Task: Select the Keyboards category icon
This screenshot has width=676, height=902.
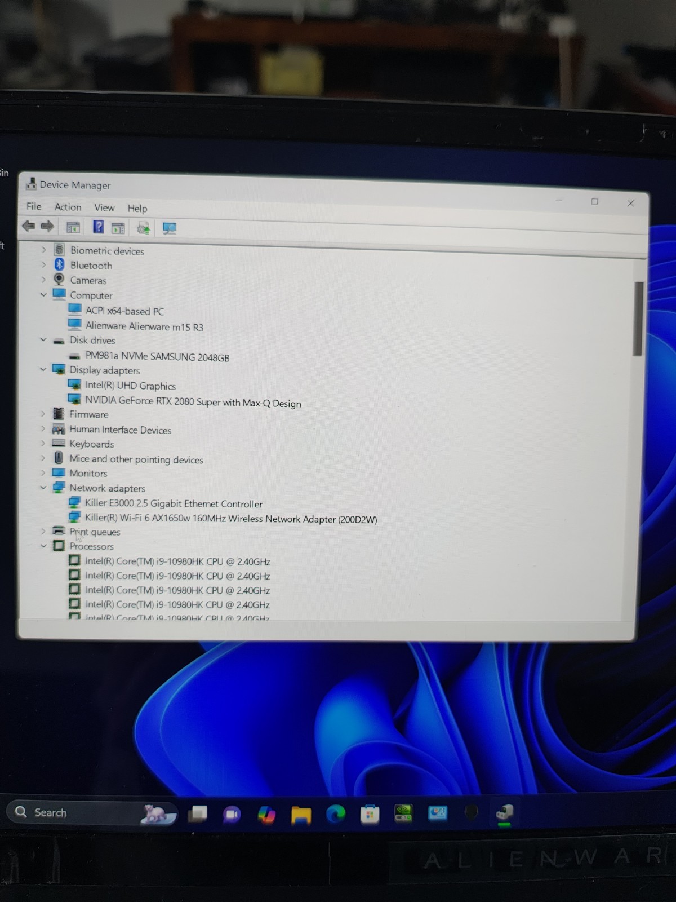Action: 59,443
